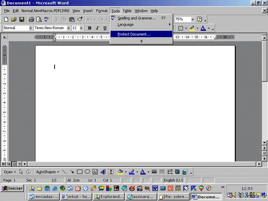
Task: Switch to enviadas taskbar button
Action: (x=44, y=197)
